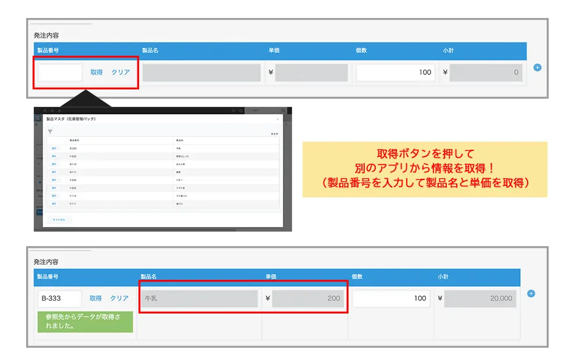Click 選択 for the F-222 row with 野菜ジュース
This screenshot has height=364, width=576.
(54, 156)
